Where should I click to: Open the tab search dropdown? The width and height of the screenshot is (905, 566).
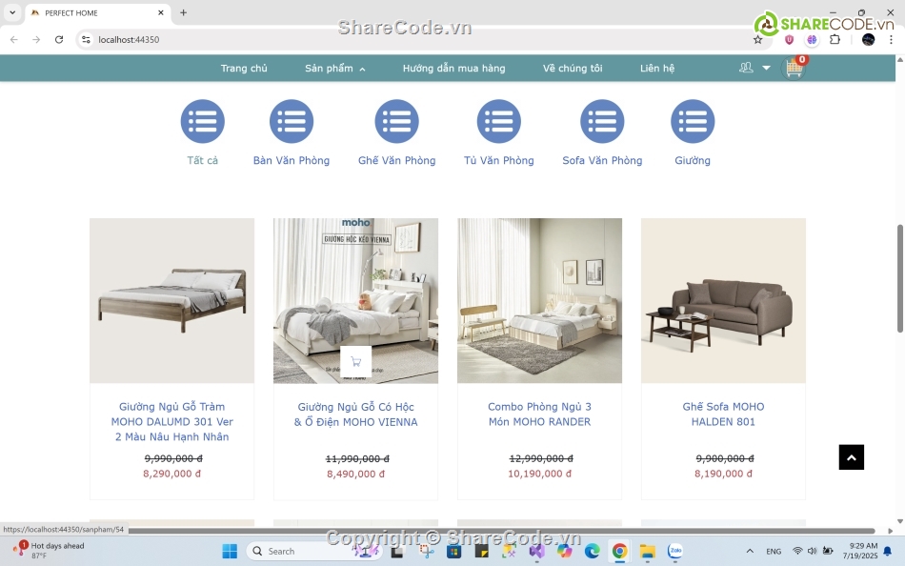click(x=12, y=12)
